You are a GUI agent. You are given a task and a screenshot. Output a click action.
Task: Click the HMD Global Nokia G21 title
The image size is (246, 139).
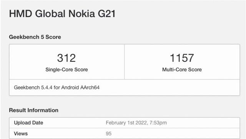[62, 13]
